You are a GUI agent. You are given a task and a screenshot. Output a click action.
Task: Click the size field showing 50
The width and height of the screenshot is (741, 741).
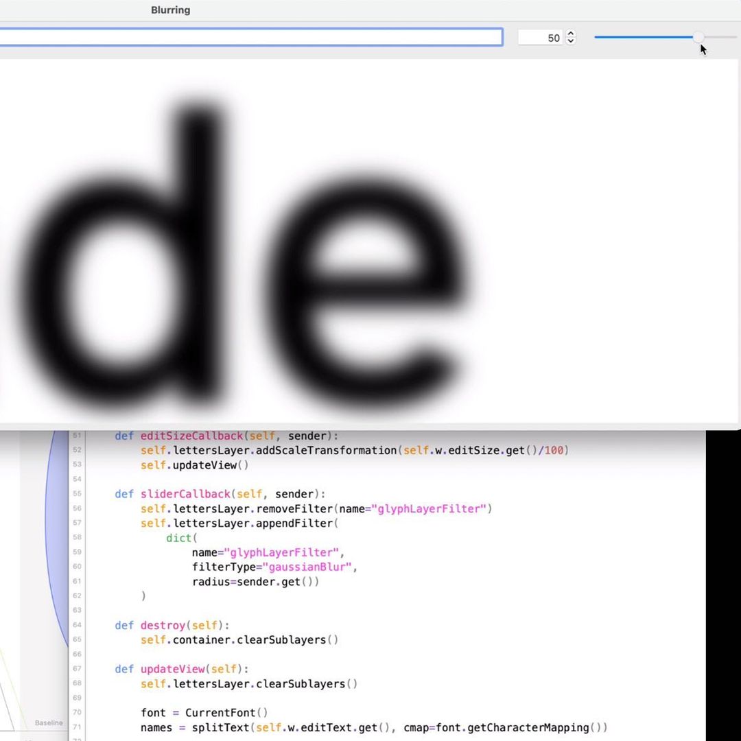coord(541,38)
